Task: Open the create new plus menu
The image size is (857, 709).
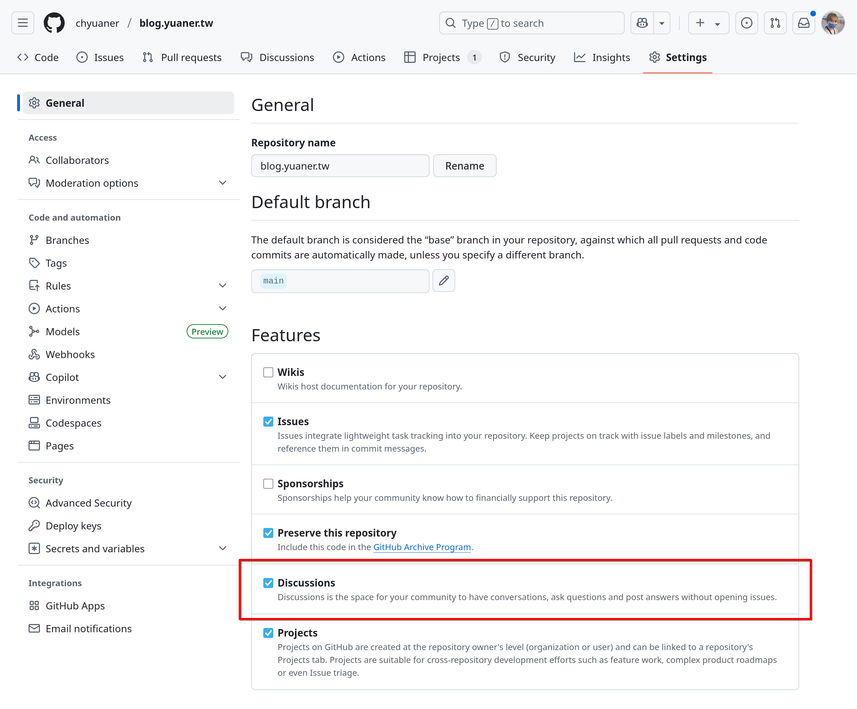Action: 709,23
